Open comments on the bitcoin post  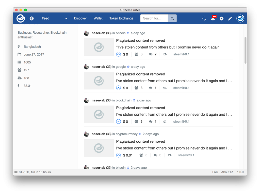[153, 54]
